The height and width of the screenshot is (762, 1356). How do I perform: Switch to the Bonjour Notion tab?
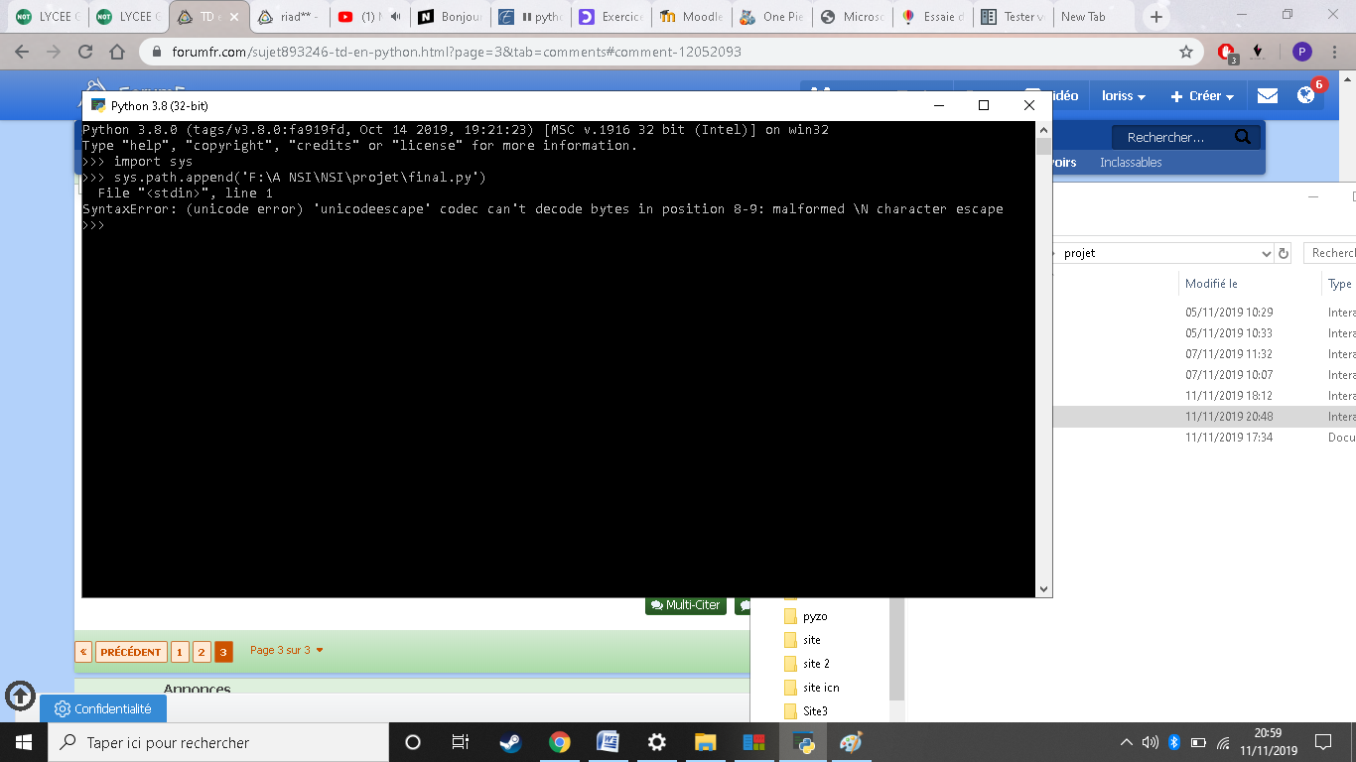click(x=450, y=17)
